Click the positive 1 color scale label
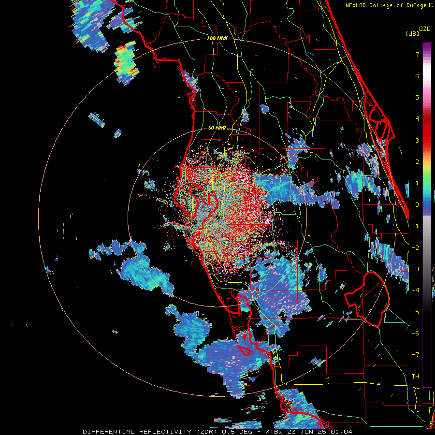Screen dimensions: 435x435 (417, 183)
